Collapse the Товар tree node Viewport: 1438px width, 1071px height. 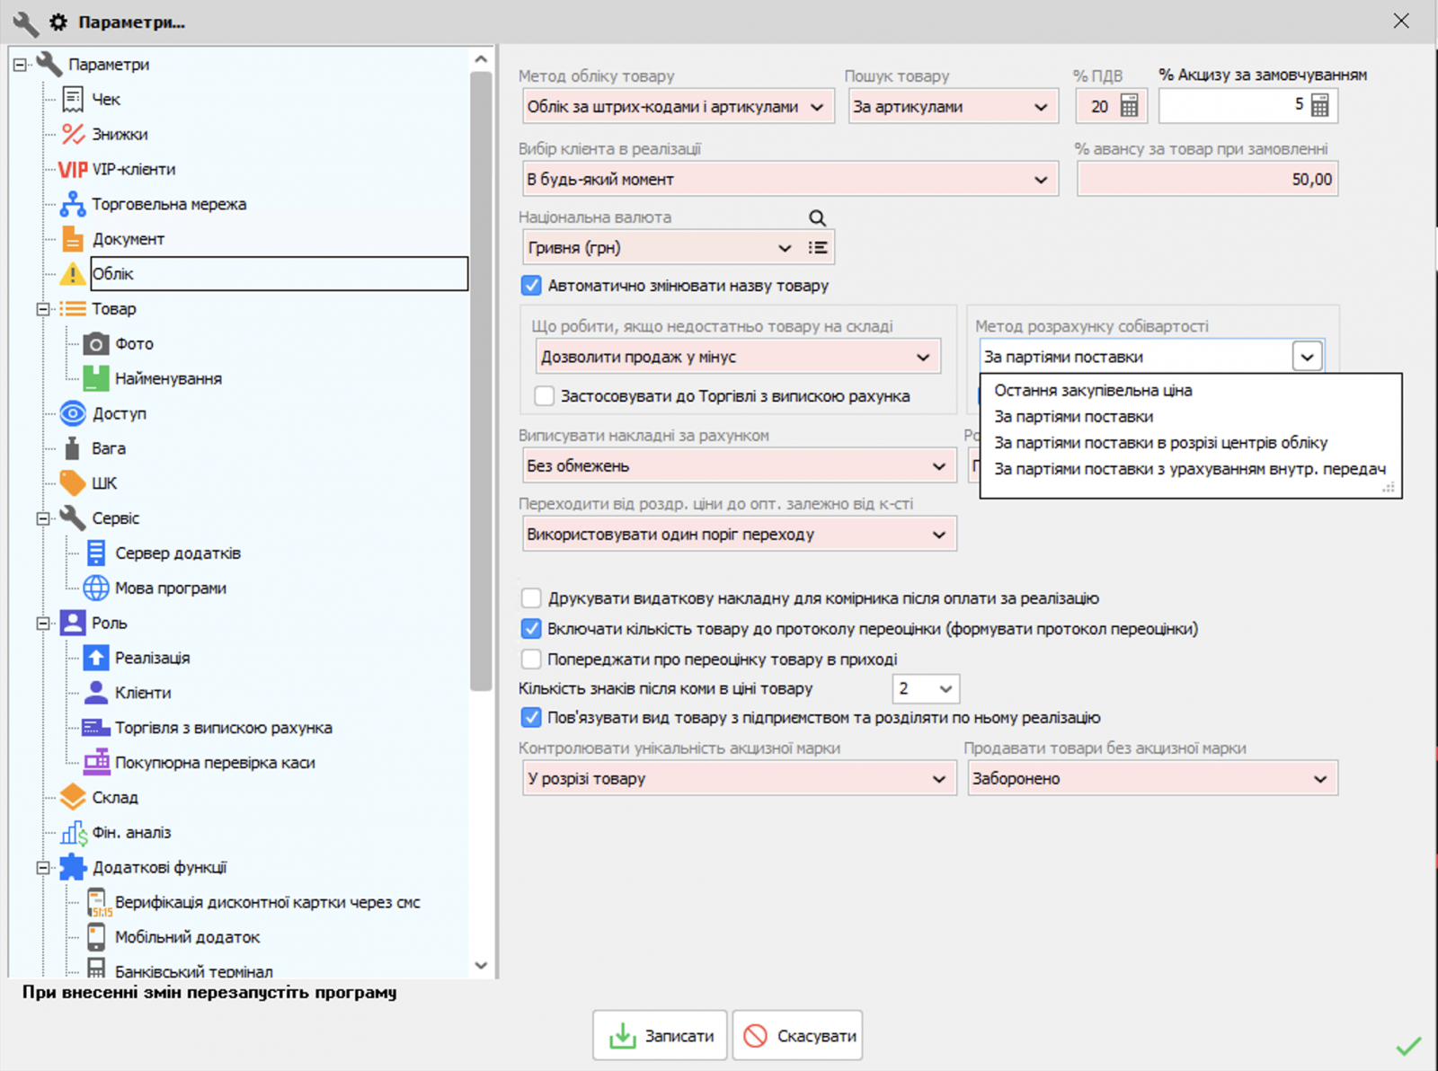[42, 309]
